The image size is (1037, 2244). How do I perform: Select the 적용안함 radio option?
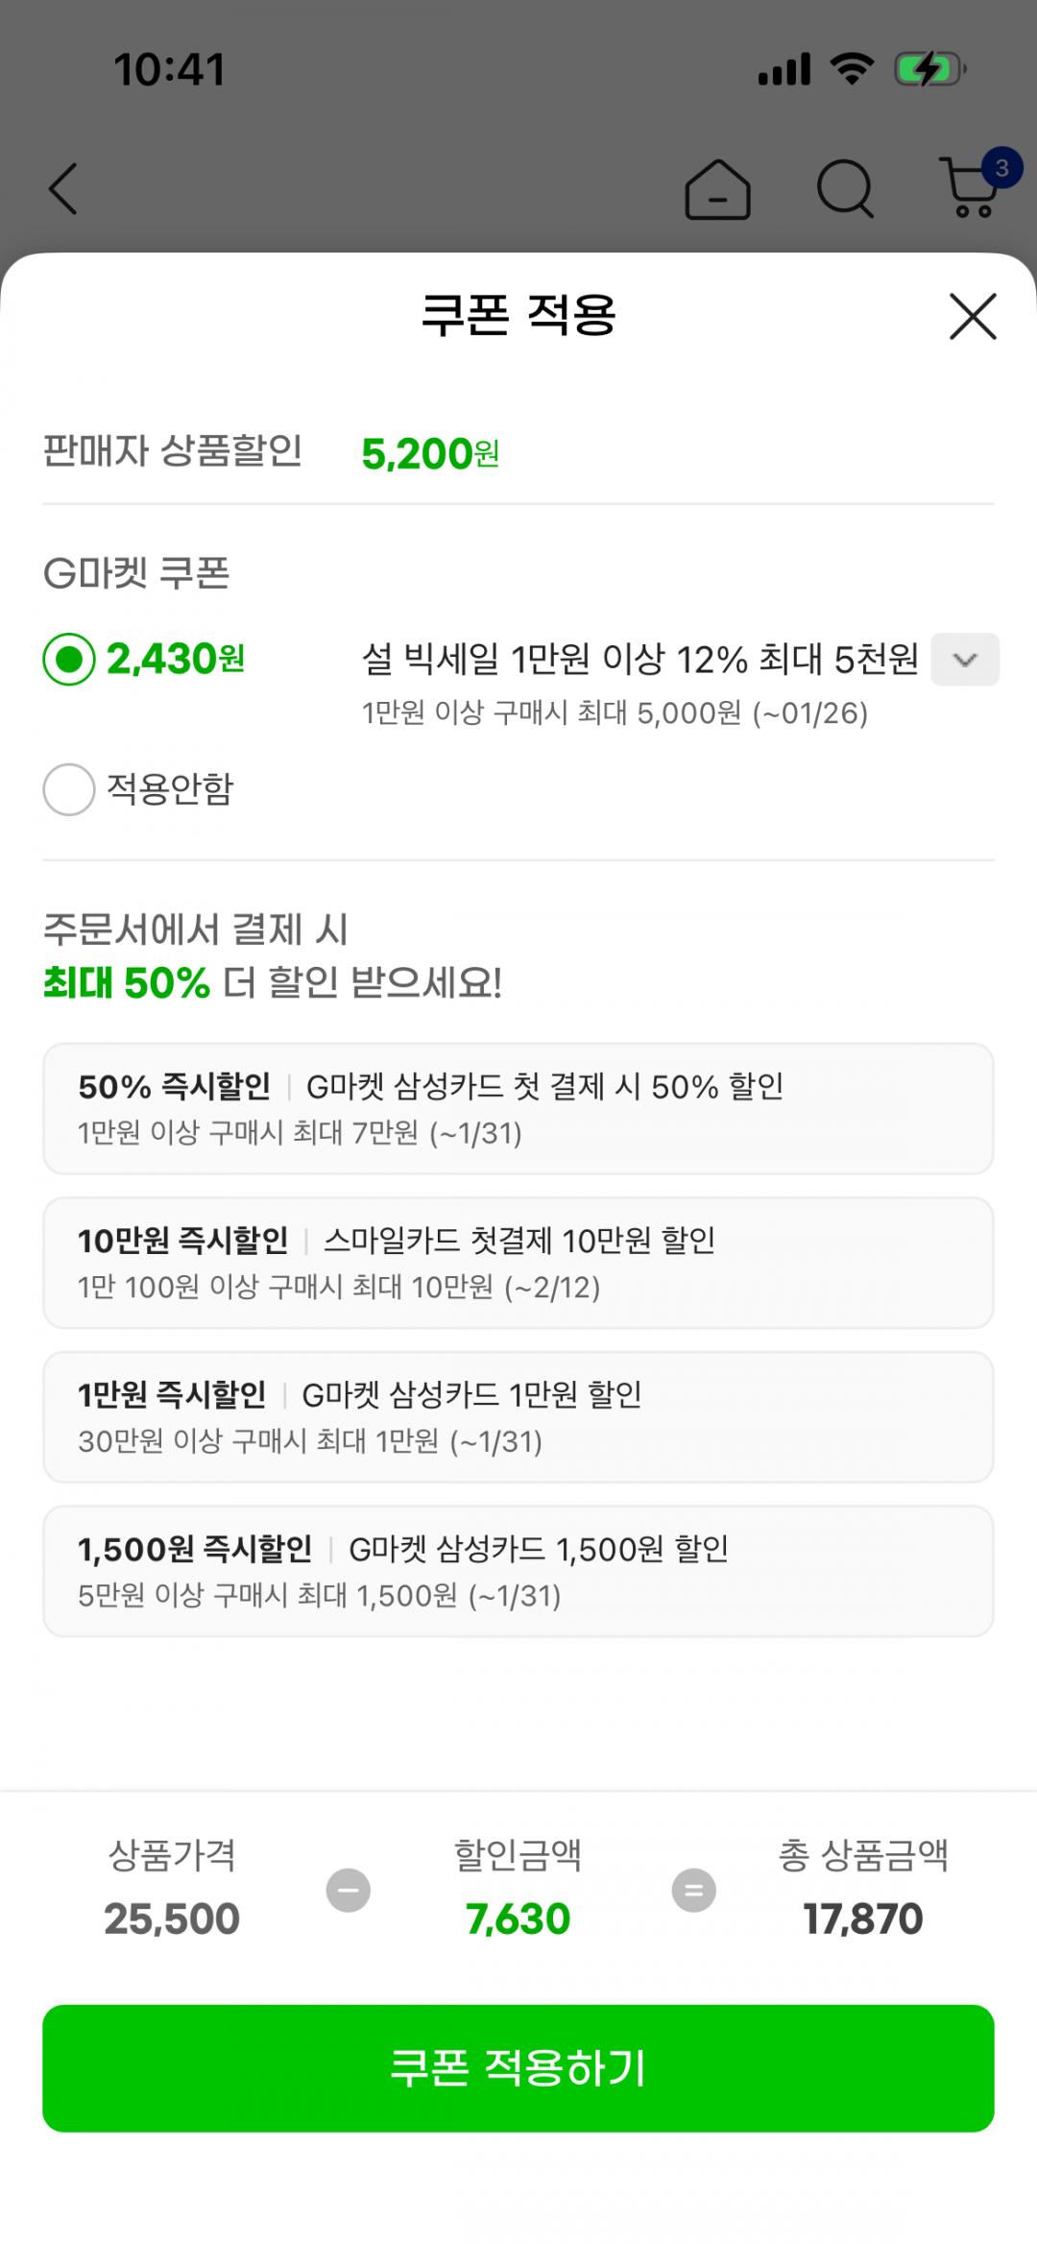[x=69, y=789]
